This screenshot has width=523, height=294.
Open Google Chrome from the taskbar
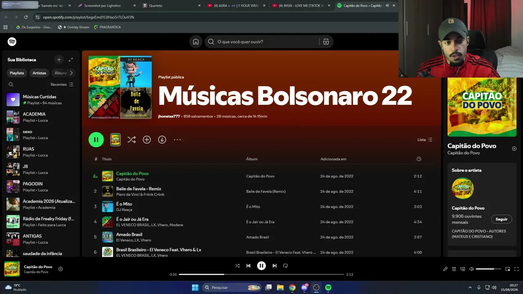292,287
